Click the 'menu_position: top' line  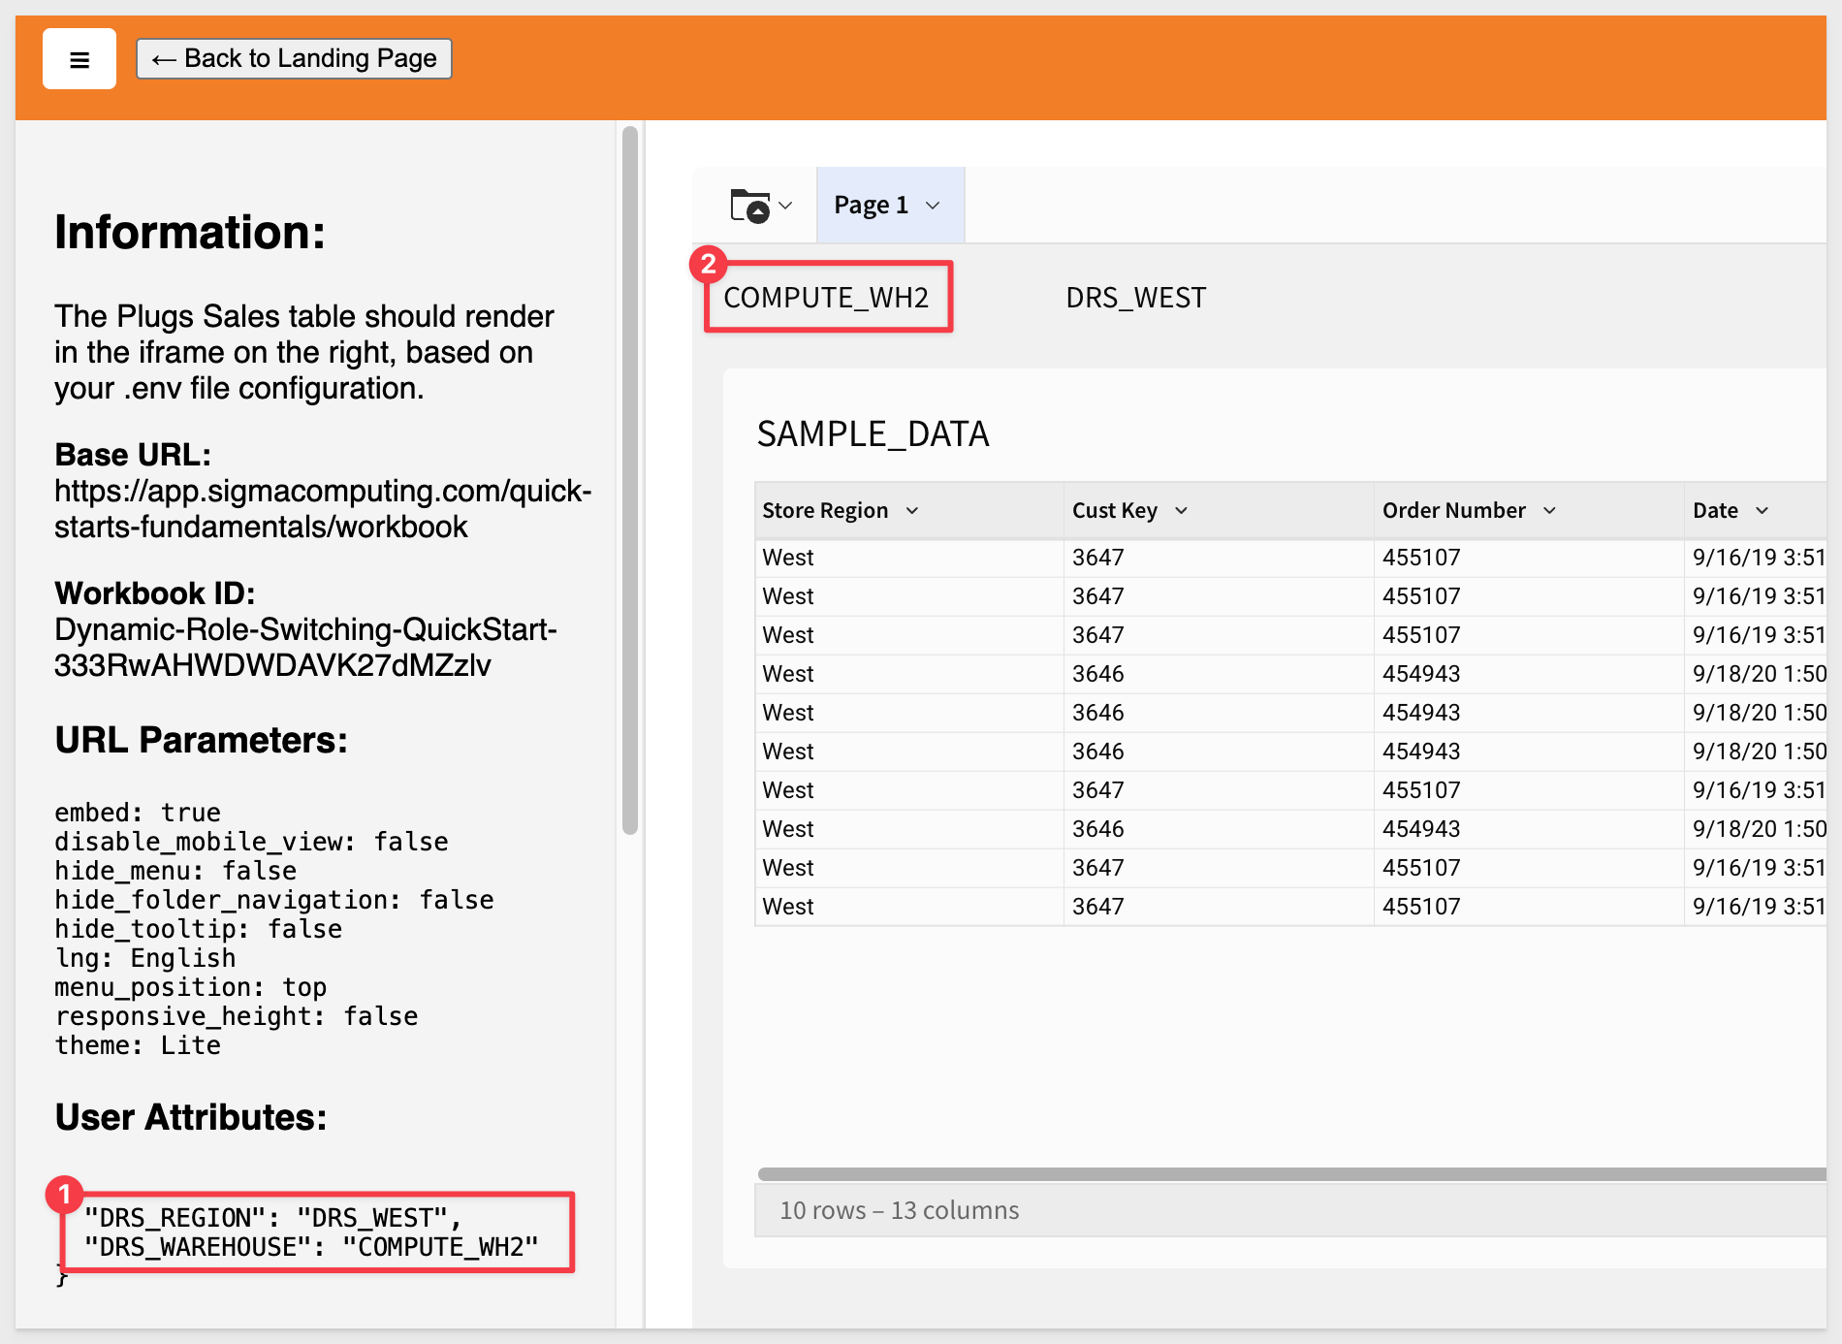191,987
